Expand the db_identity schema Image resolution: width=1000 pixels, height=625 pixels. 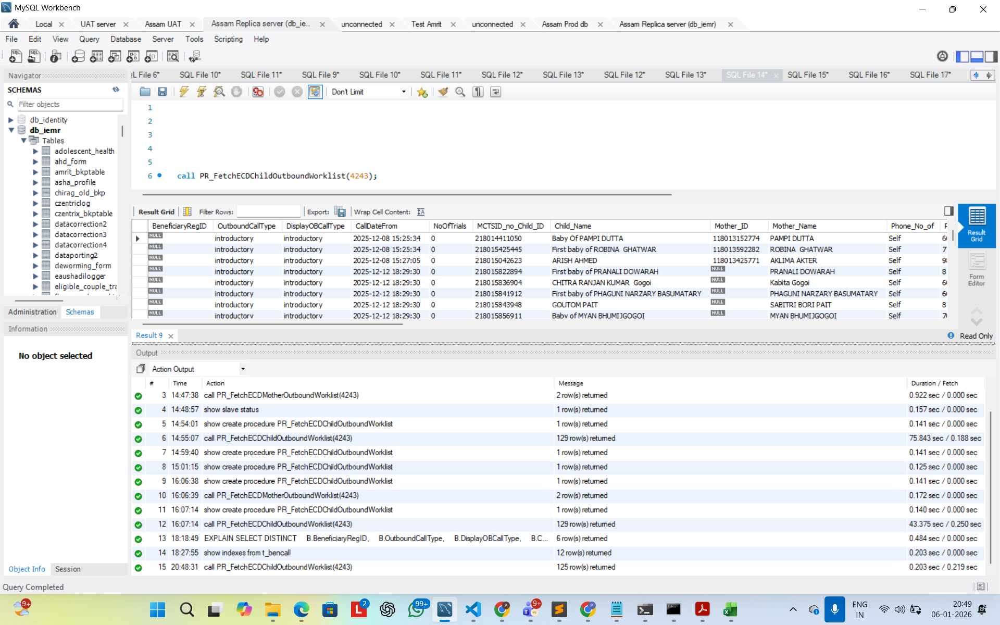(11, 120)
